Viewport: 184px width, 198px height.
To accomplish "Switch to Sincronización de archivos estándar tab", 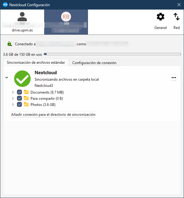I will point(36,63).
